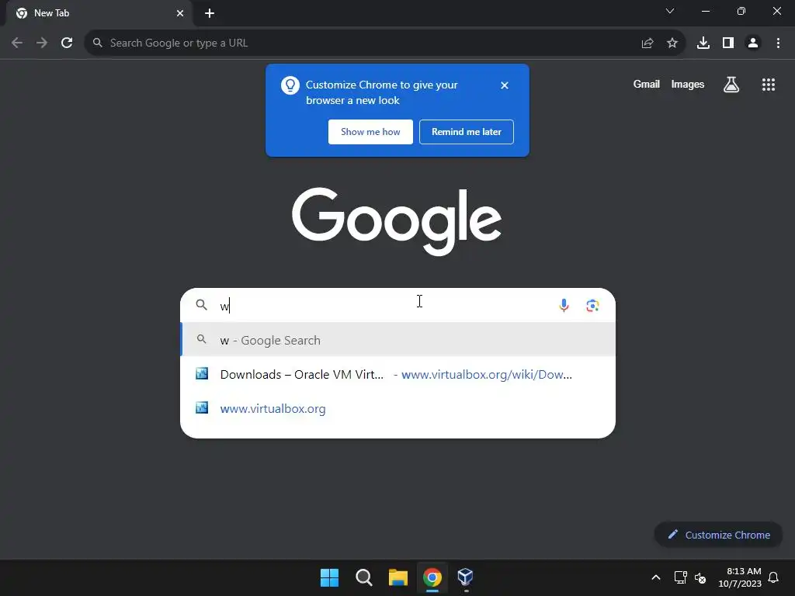
Task: Click the Remind me later button
Action: pyautogui.click(x=467, y=132)
